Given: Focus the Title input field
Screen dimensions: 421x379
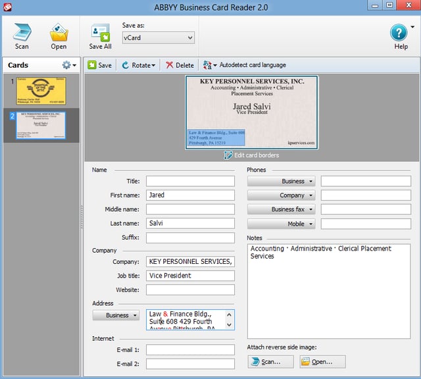Looking at the screenshot, I should click(190, 181).
